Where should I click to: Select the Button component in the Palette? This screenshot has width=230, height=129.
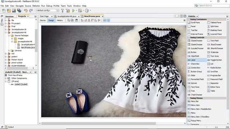point(192,52)
